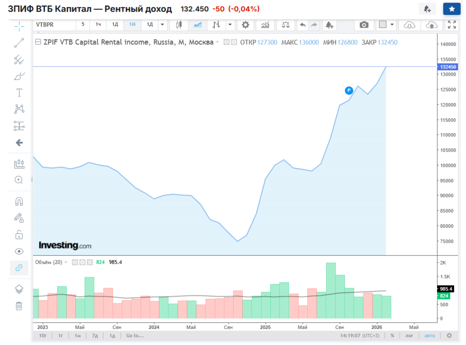Select the trend line drawing tool

pyautogui.click(x=19, y=43)
